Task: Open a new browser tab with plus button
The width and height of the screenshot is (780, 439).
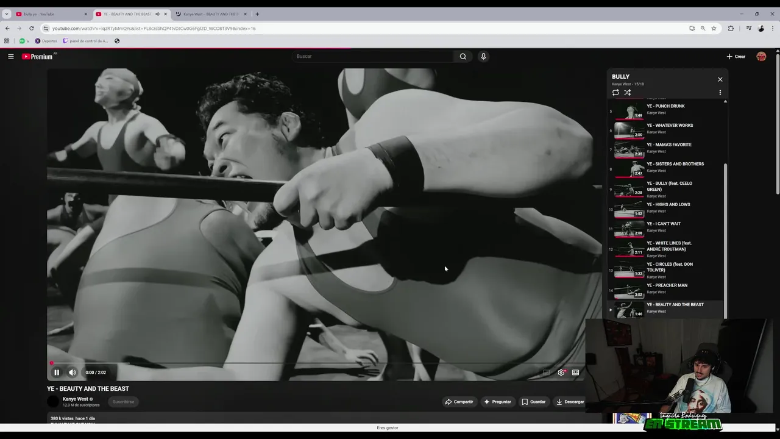Action: pos(257,14)
